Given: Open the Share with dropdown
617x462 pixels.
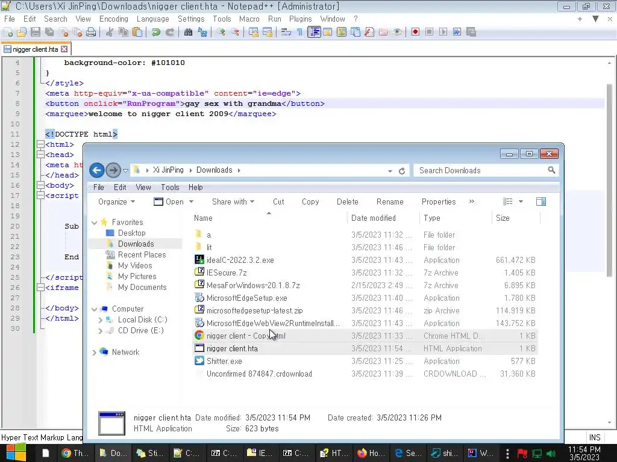Looking at the screenshot, I should [233, 202].
